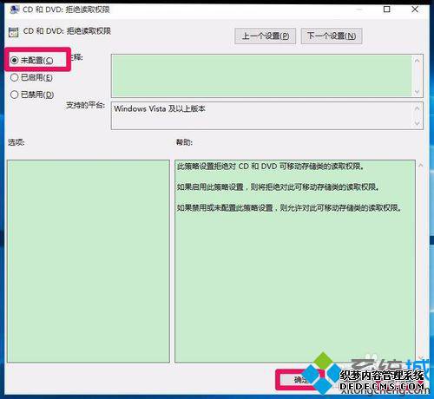
Task: Close the CD 和 DVD policy window
Action: pos(415,10)
